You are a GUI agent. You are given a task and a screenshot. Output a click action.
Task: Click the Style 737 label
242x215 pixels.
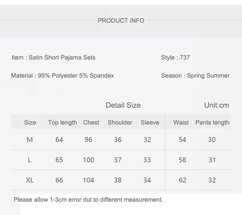pyautogui.click(x=176, y=57)
